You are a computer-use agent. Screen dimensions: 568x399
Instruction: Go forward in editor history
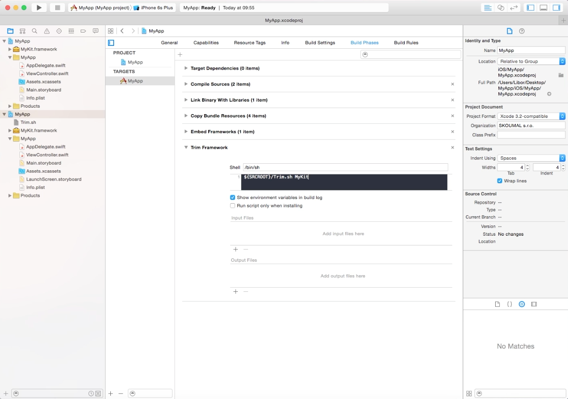(133, 31)
